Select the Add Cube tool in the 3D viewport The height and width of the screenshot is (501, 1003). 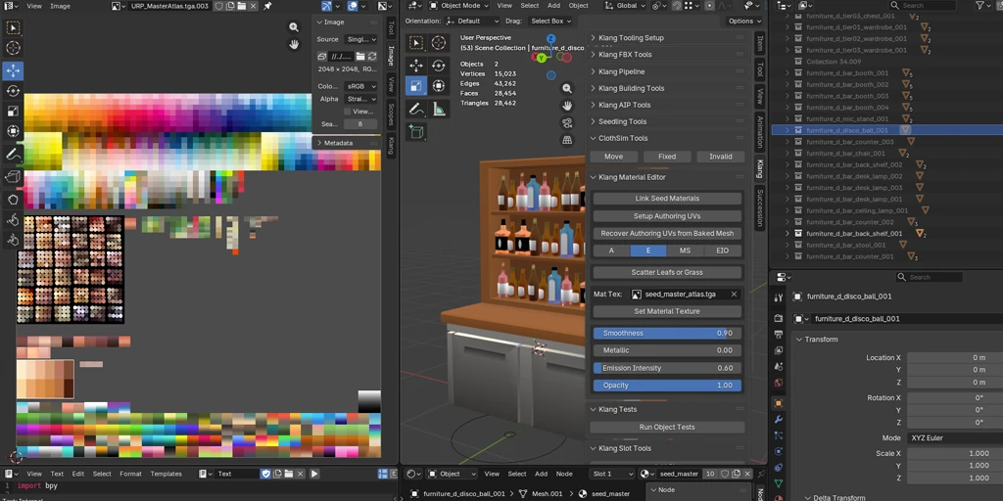click(x=415, y=132)
